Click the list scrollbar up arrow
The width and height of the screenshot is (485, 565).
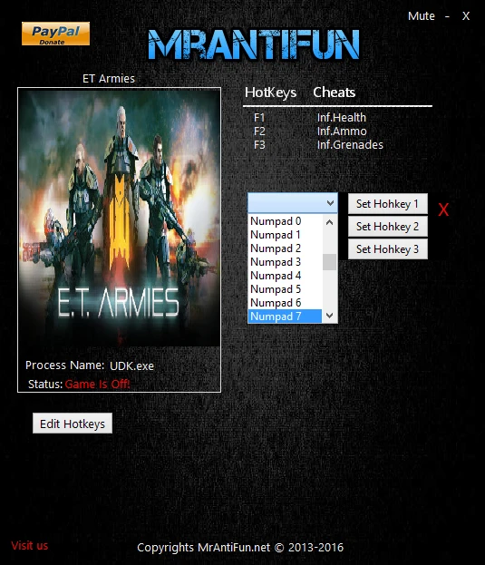[329, 222]
